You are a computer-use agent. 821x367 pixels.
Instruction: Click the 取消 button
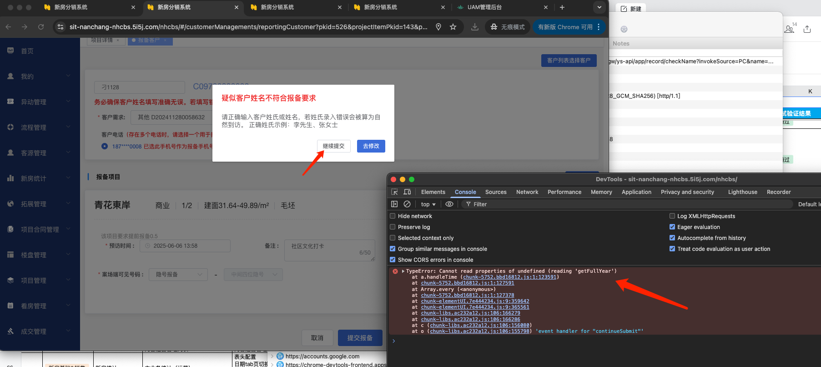click(x=317, y=338)
